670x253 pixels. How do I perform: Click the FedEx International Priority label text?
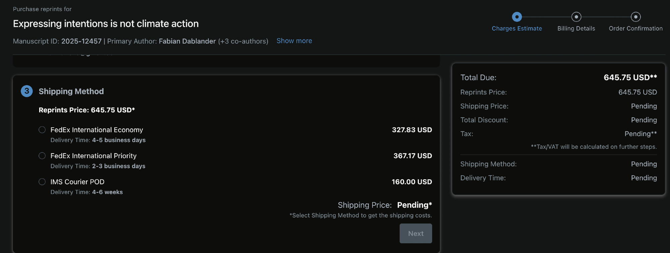pos(93,156)
